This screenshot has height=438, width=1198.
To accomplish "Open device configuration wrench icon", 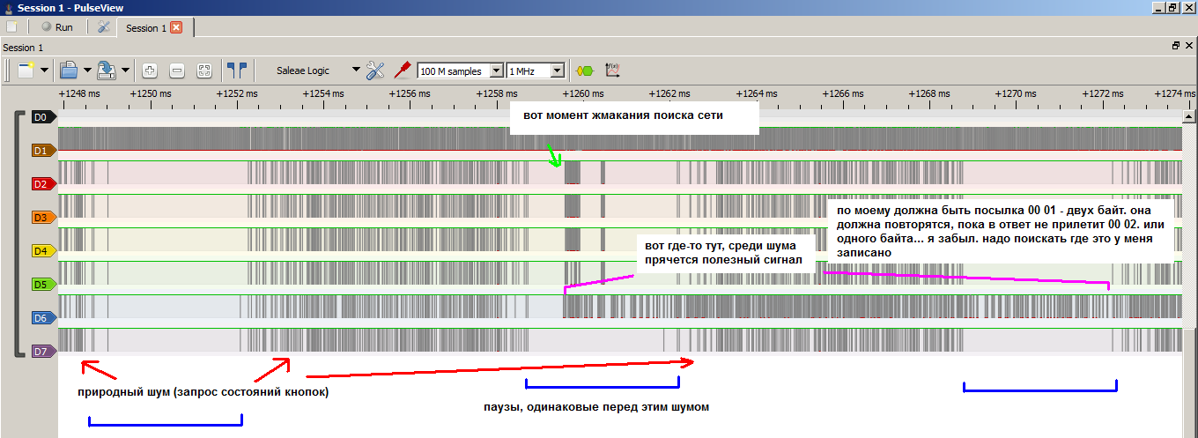I will coord(376,71).
